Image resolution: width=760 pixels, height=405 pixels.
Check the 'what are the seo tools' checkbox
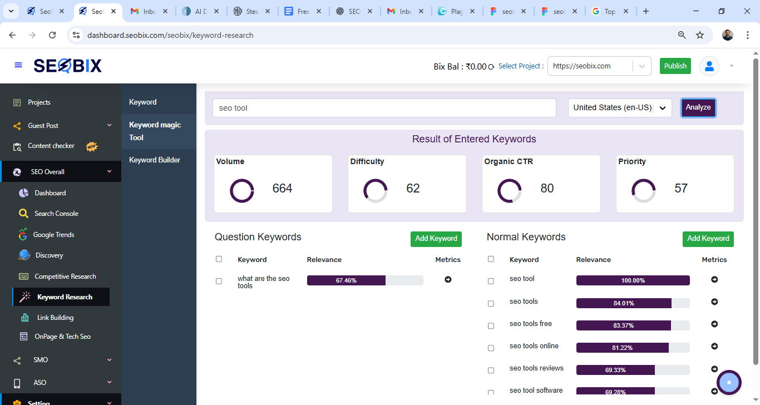[x=219, y=281]
